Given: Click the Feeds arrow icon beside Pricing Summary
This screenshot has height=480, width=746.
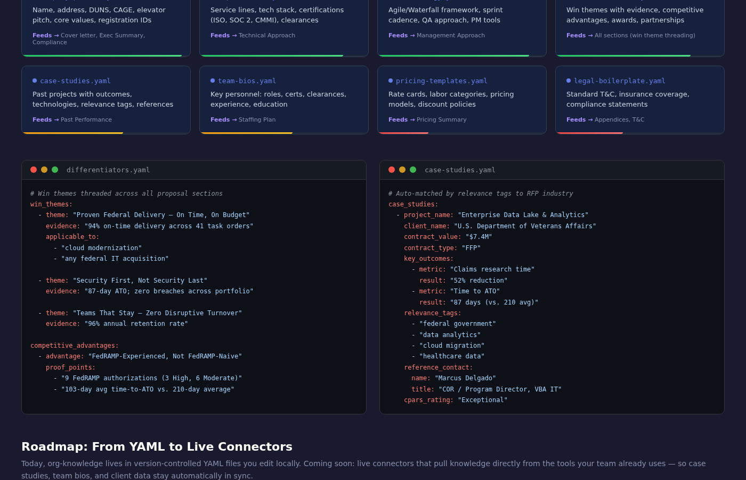Looking at the screenshot, I should [412, 119].
